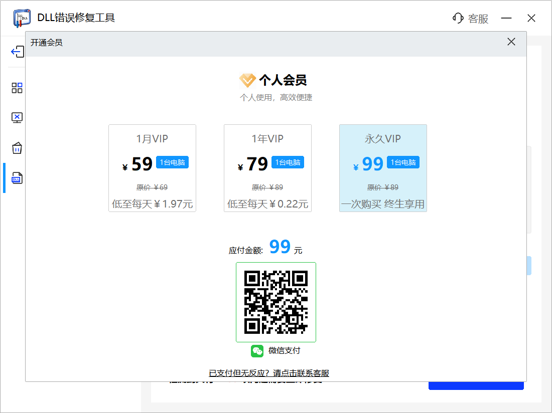552x413 pixels.
Task: Click the exit/back arrow icon in sidebar
Action: coord(16,52)
